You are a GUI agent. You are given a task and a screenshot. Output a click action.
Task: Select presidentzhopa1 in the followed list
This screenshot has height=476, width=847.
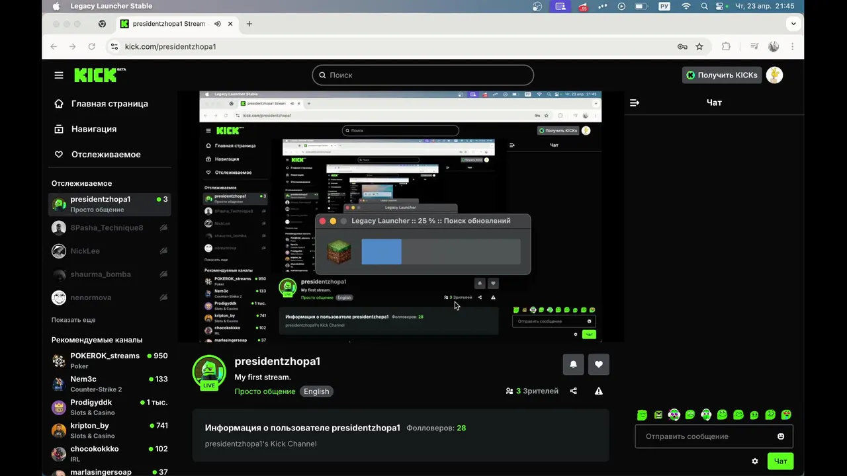[110, 204]
